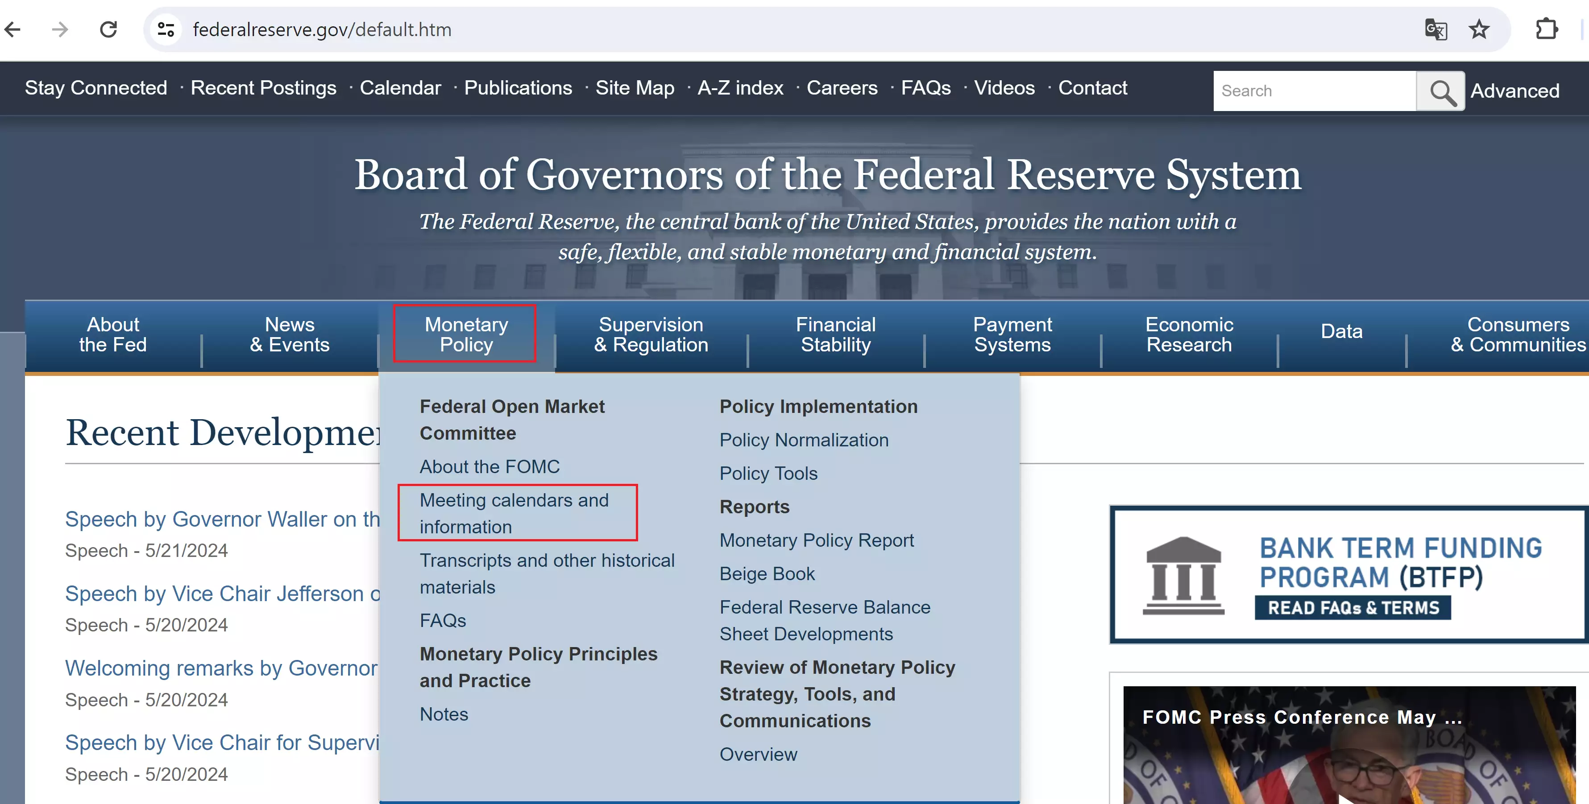Open Speech by Governor Waller
The image size is (1589, 804).
point(223,519)
